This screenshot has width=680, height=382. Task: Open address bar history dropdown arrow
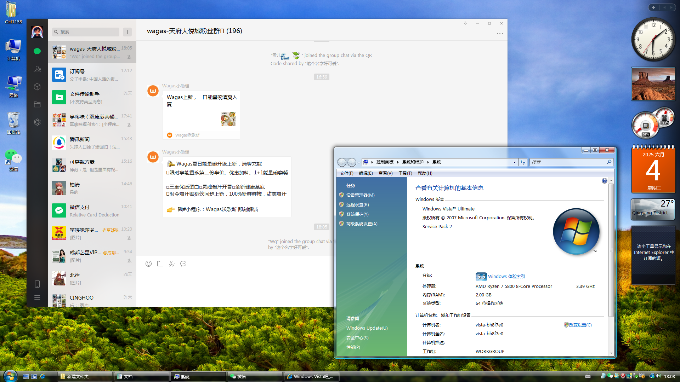pyautogui.click(x=515, y=162)
